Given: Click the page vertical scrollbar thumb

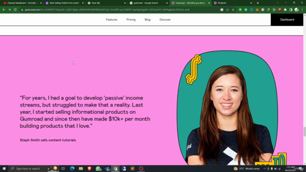Looking at the screenshot, I should click(x=305, y=131).
